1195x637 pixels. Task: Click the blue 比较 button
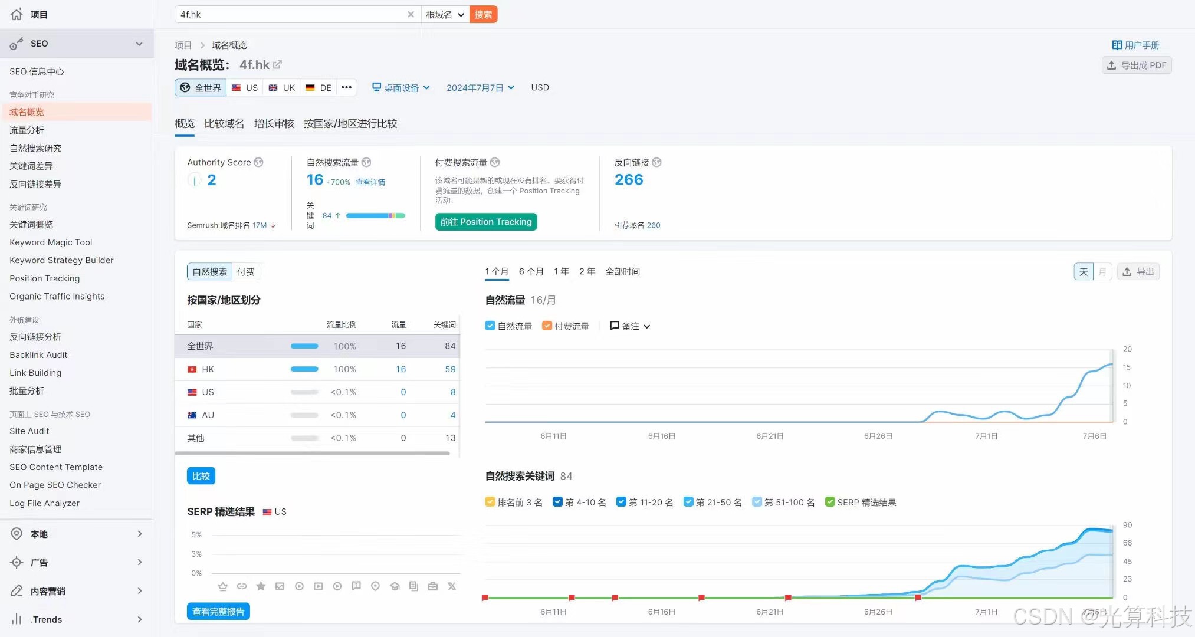pyautogui.click(x=201, y=476)
